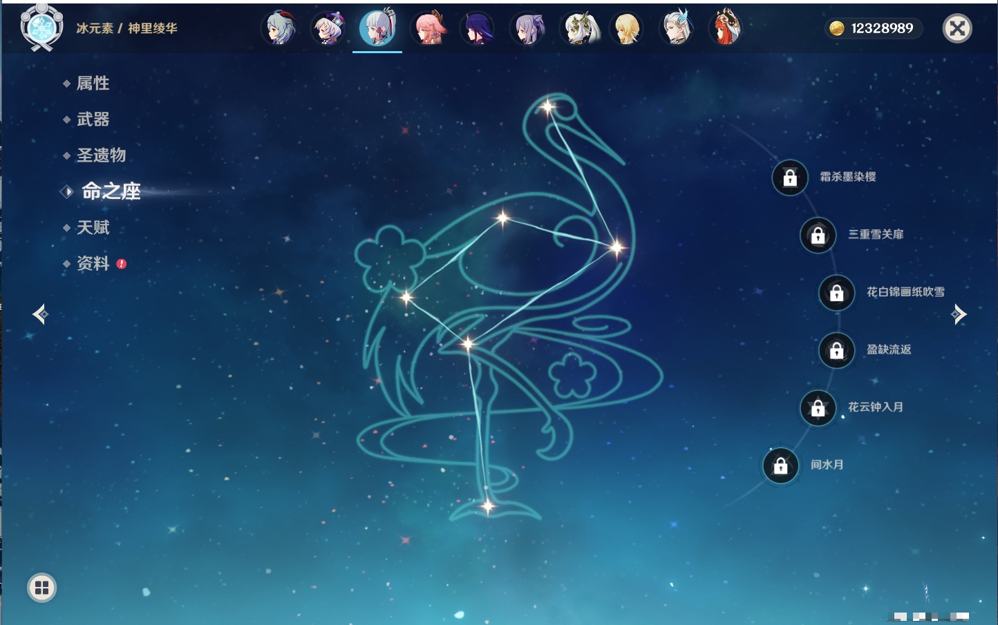998x625 pixels.
Task: Go to next character with right arrow
Action: pos(959,314)
